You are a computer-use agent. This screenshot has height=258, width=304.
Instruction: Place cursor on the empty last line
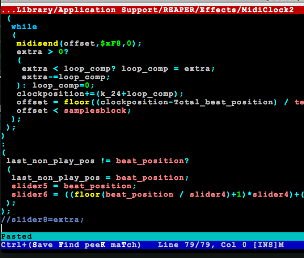coord(152,228)
